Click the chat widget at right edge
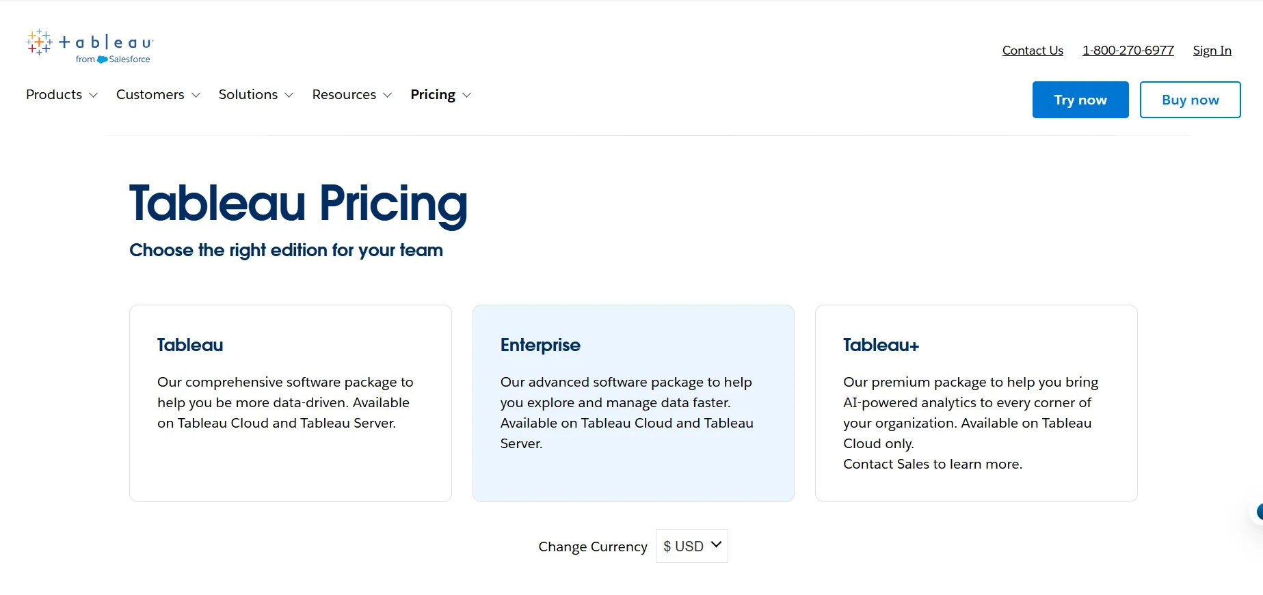Viewport: 1263px width, 595px height. pos(1258,511)
